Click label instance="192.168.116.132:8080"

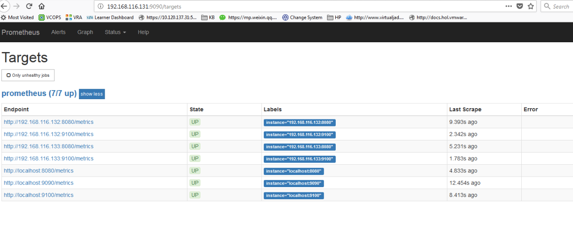pos(300,122)
